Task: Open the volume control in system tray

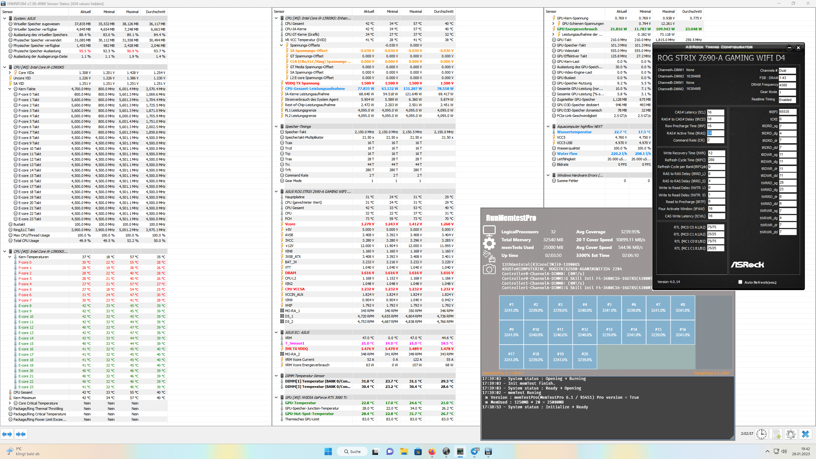Action: coord(784,451)
